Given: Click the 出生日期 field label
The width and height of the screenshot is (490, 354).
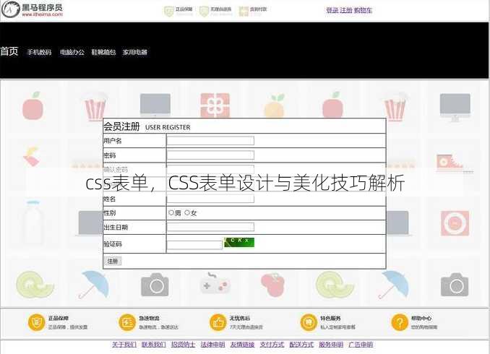Looking at the screenshot, I should [x=116, y=227].
